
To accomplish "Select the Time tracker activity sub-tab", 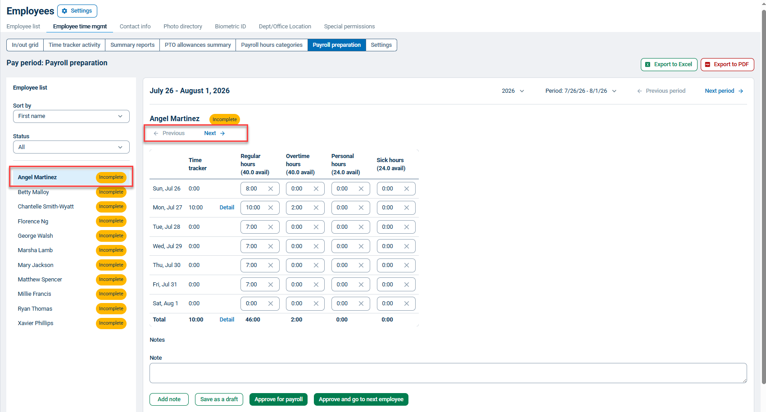I will 74,45.
